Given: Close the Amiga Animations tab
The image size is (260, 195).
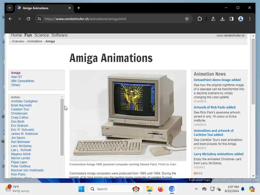Looking at the screenshot, I should point(70,8).
